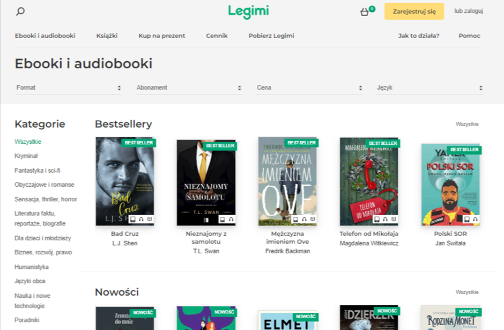Select Obyczajowe i romanse category
Screen dimensions: 504x330
point(45,185)
